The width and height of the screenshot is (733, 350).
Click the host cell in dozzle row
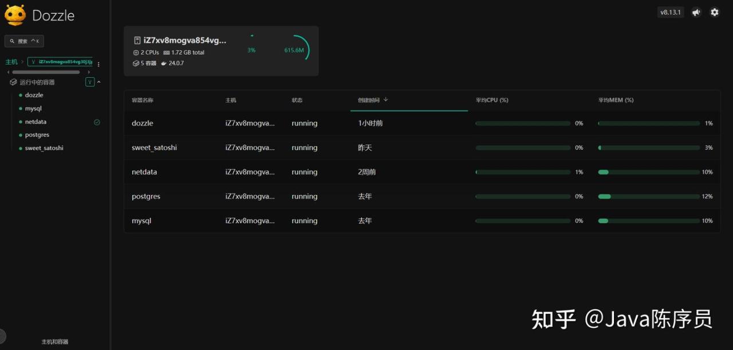pos(250,123)
